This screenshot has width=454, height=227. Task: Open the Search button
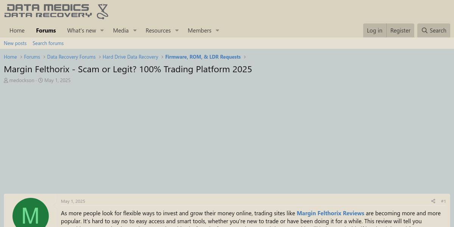tap(434, 31)
